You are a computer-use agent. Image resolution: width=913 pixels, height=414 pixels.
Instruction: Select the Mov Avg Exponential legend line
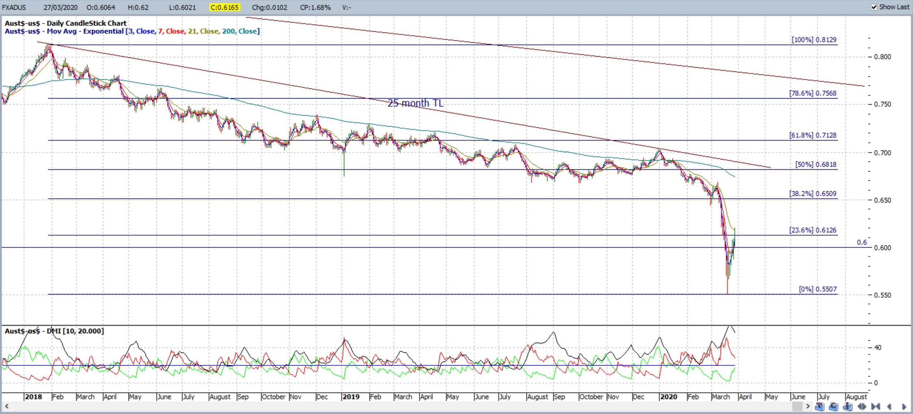[x=132, y=31]
